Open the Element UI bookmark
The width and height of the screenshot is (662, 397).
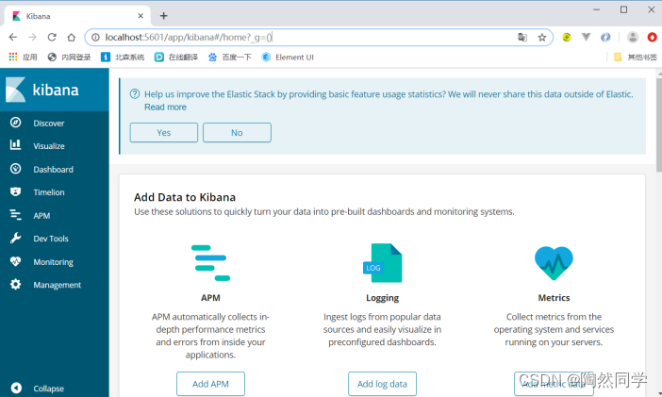pos(288,57)
